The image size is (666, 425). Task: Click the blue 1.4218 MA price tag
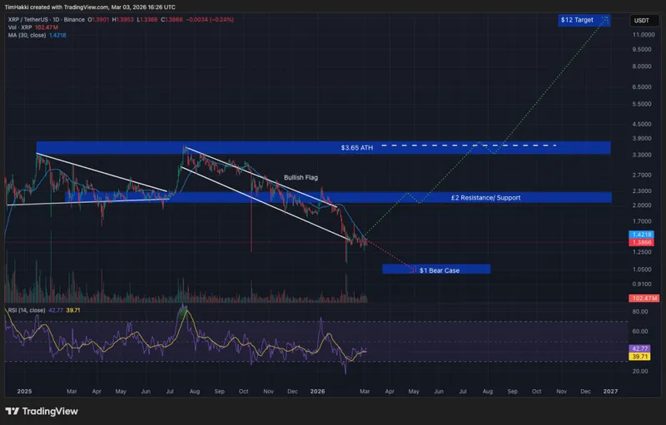(642, 235)
